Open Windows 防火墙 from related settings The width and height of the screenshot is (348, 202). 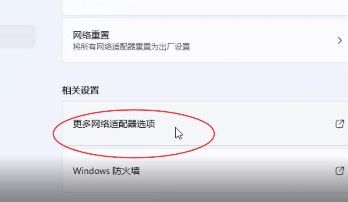point(205,170)
